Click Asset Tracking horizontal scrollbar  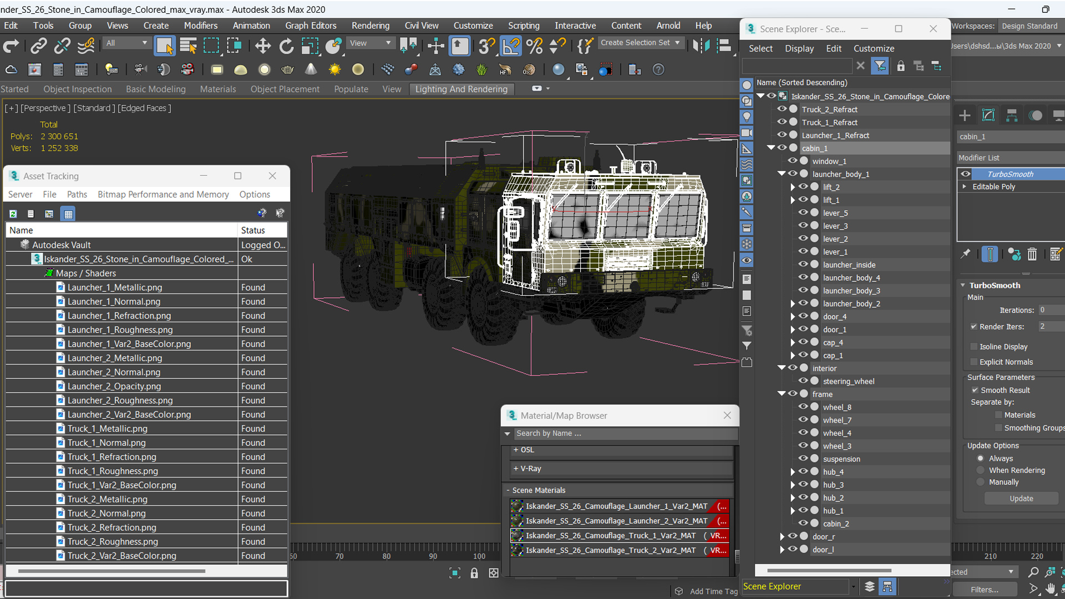tap(111, 571)
